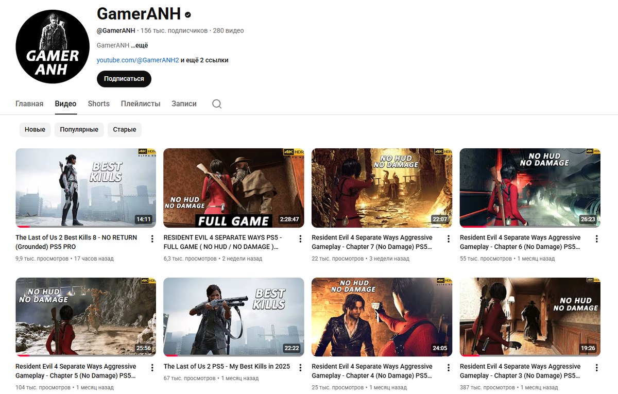Open the Записи tab
The height and width of the screenshot is (394, 618).
184,104
